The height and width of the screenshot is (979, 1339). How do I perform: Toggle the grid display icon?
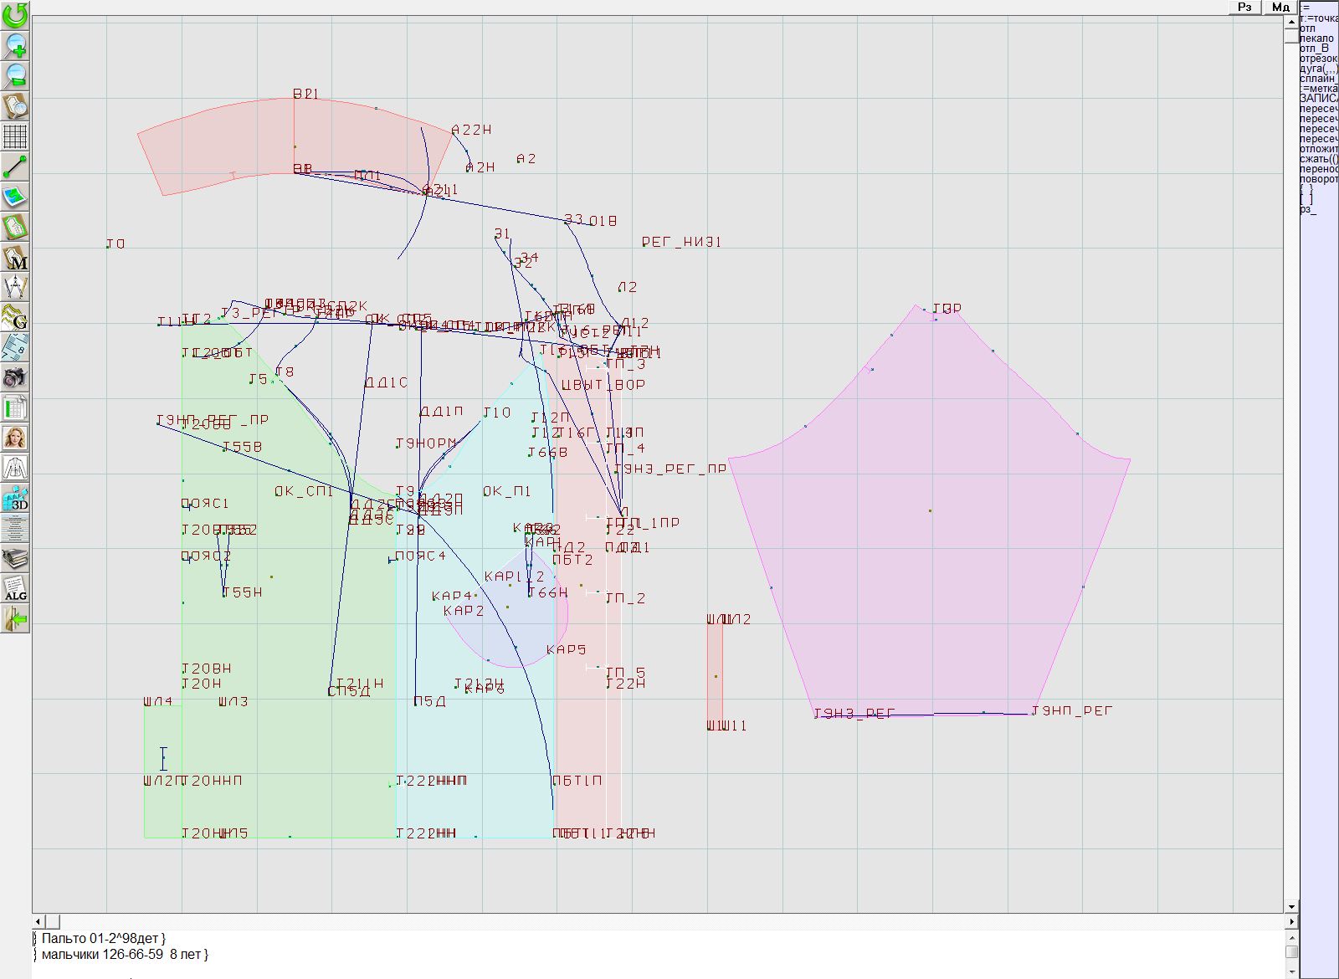[15, 136]
